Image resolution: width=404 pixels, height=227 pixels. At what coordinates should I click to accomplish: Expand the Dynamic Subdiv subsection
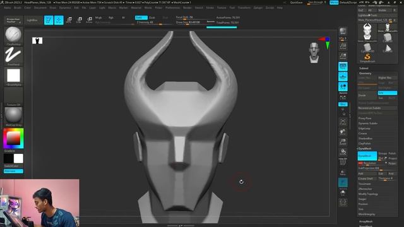tap(367, 124)
